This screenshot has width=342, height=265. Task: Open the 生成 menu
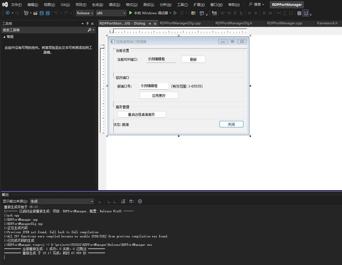point(97,4)
